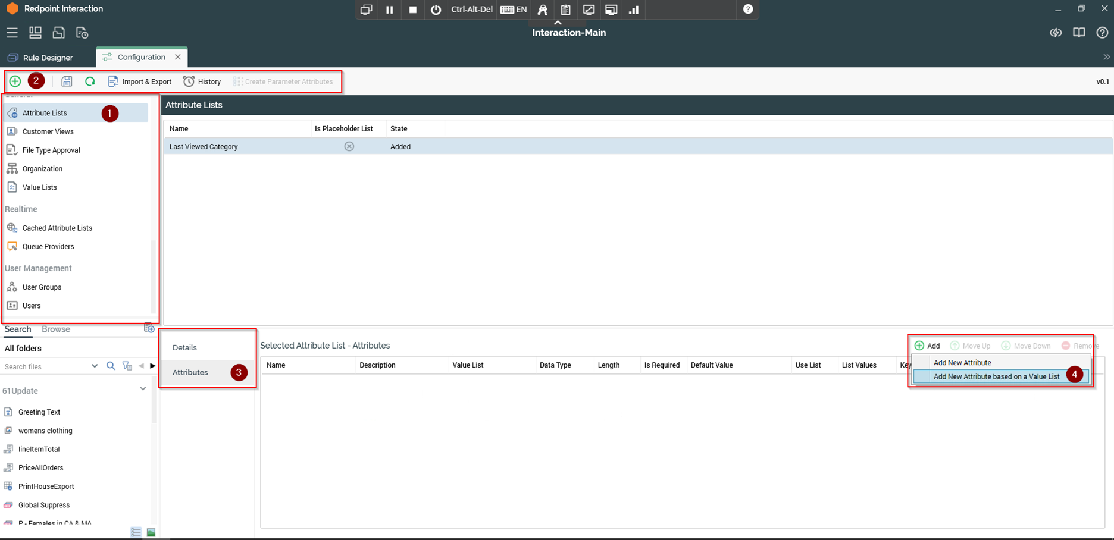1114x540 pixels.
Task: Click Ctrl-Alt-Del button
Action: click(x=472, y=10)
